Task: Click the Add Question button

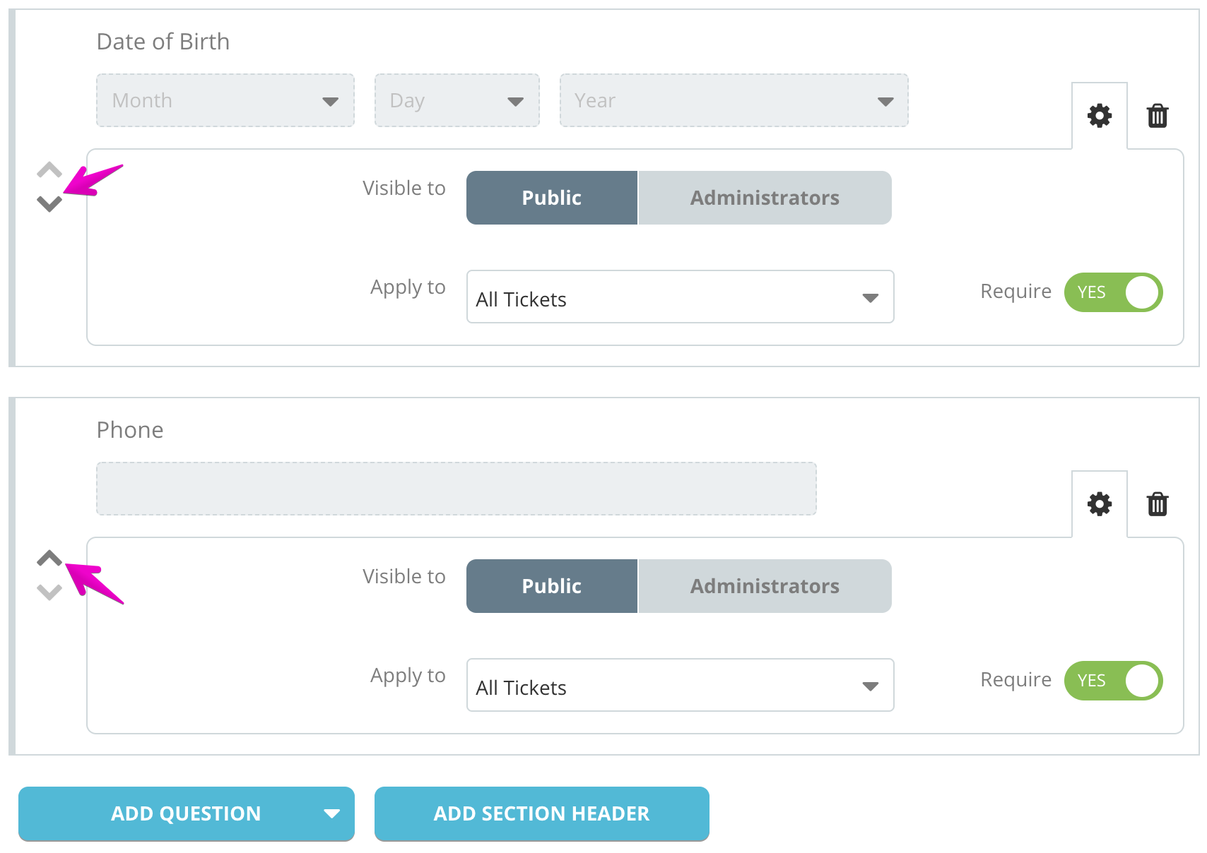Action: (186, 813)
